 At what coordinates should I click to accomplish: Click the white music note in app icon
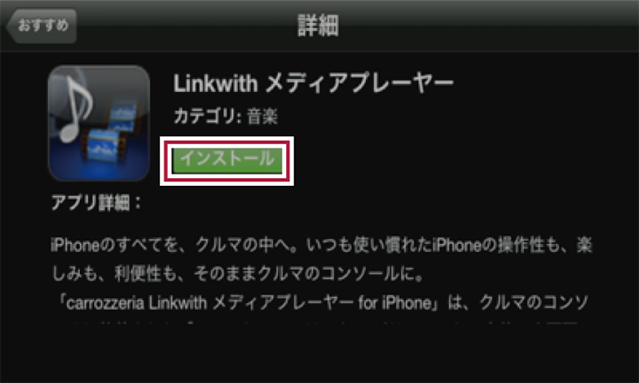[x=76, y=108]
